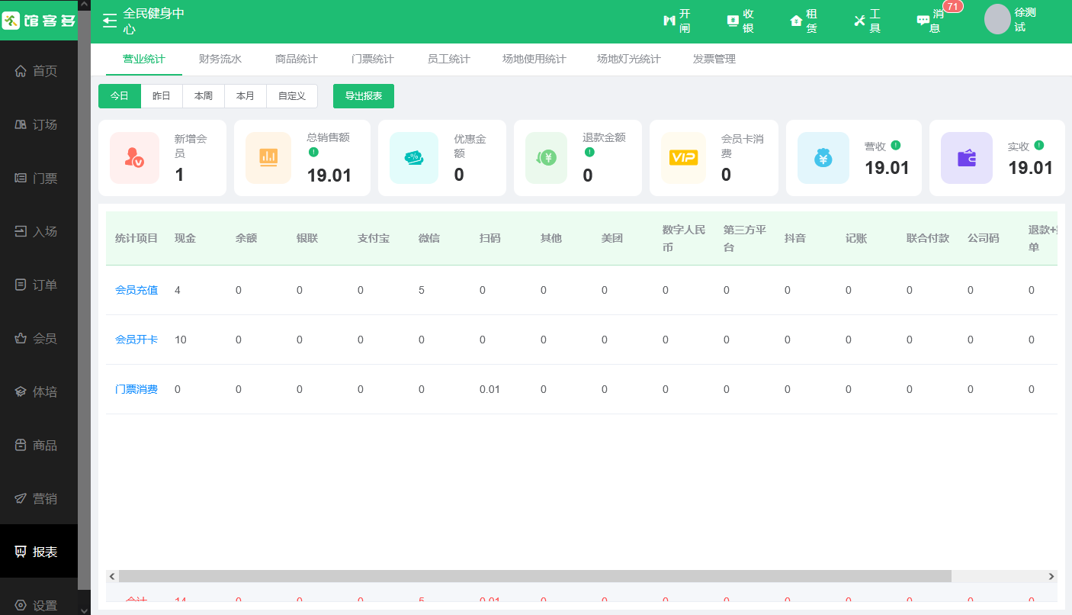Collapse the sidebar with the menu fold icon
This screenshot has width=1072, height=615.
pyautogui.click(x=110, y=21)
